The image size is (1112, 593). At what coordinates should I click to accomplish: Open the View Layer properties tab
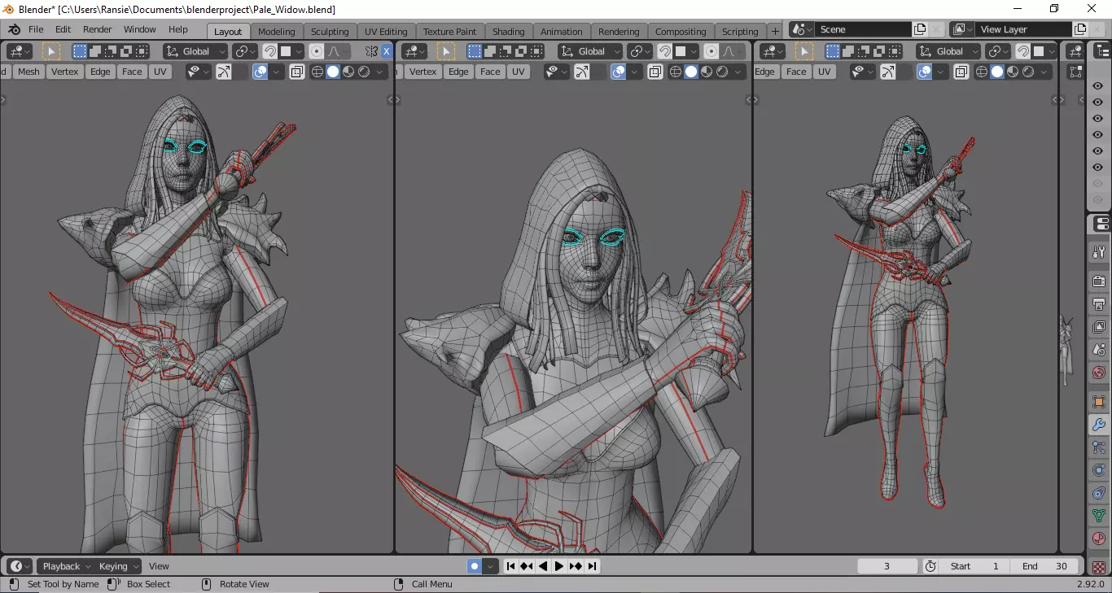tap(1099, 327)
